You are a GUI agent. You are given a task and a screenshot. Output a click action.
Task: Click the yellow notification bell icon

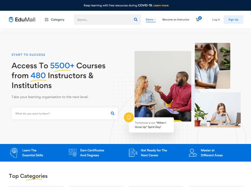pyautogui.click(x=129, y=117)
